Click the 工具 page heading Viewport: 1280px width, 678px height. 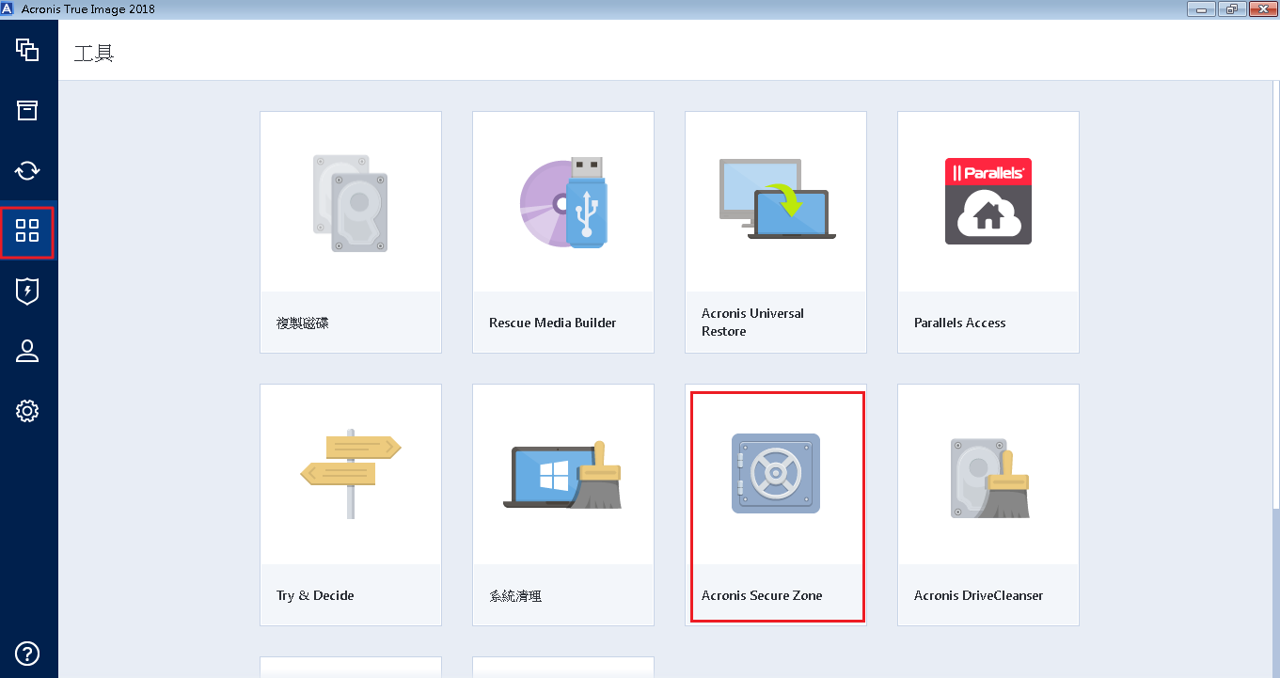(94, 53)
